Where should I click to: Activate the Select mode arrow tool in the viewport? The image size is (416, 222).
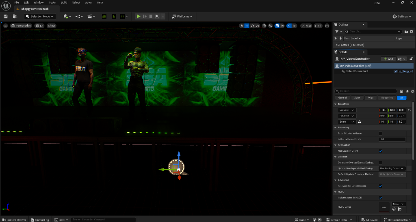(x=241, y=26)
